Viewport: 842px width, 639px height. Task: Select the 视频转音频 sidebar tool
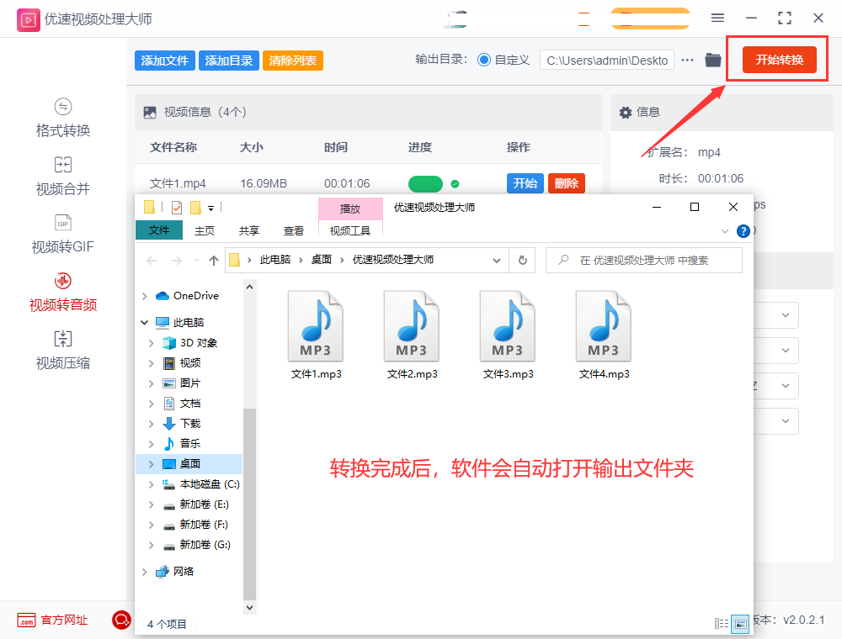pos(62,292)
